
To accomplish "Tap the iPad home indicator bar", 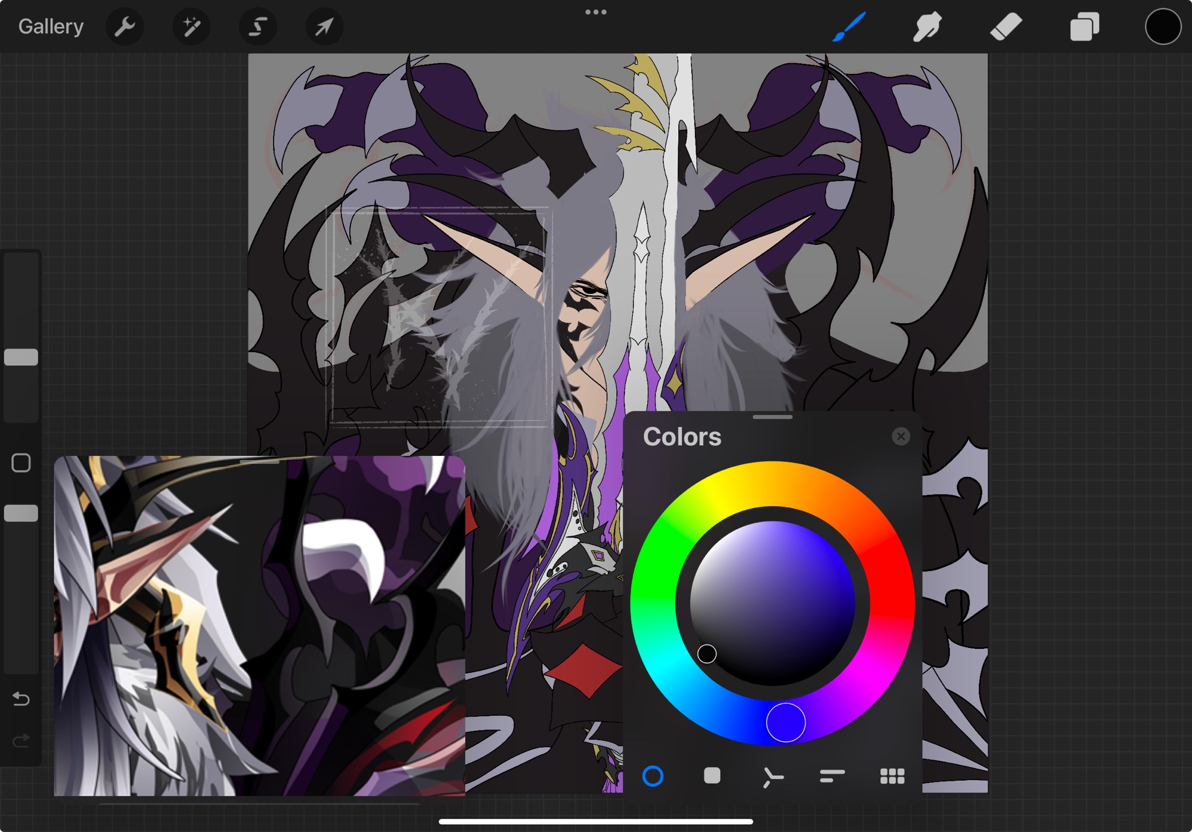I will pos(595,821).
